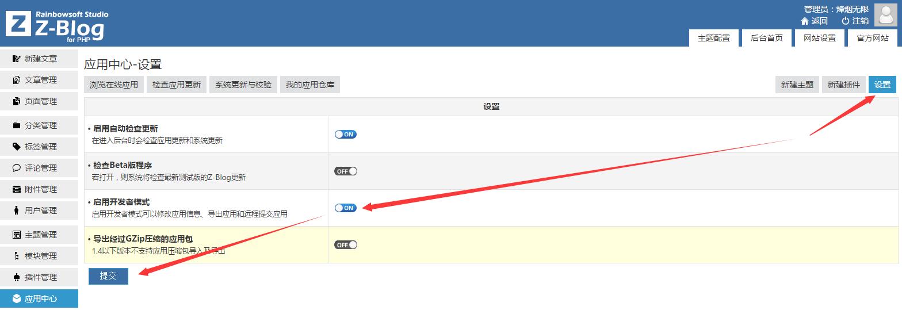
Task: Click the 1.4以下版本不支持 description text
Action: point(158,251)
